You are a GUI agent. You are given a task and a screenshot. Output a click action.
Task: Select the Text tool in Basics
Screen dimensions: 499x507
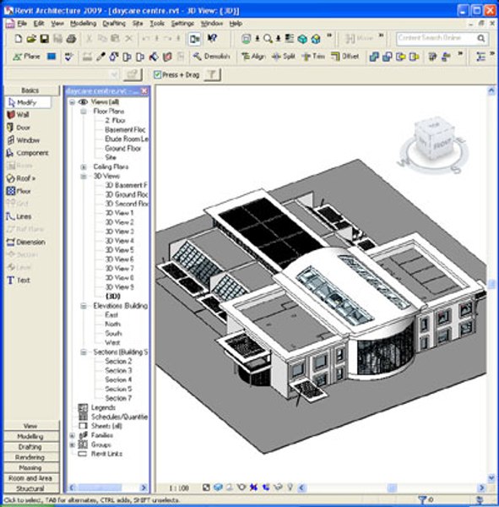click(x=19, y=281)
